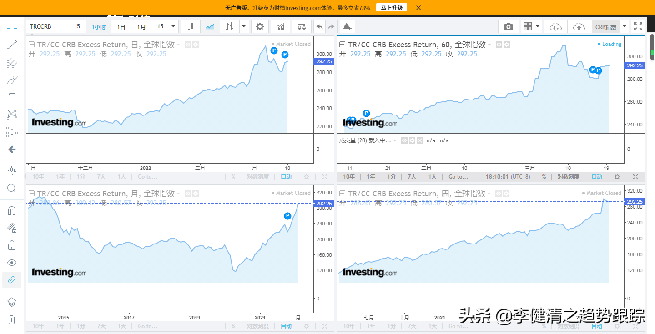Toggle fullscreen mode in the top toolbar
Viewport: 655px width, 334px height.
click(638, 26)
